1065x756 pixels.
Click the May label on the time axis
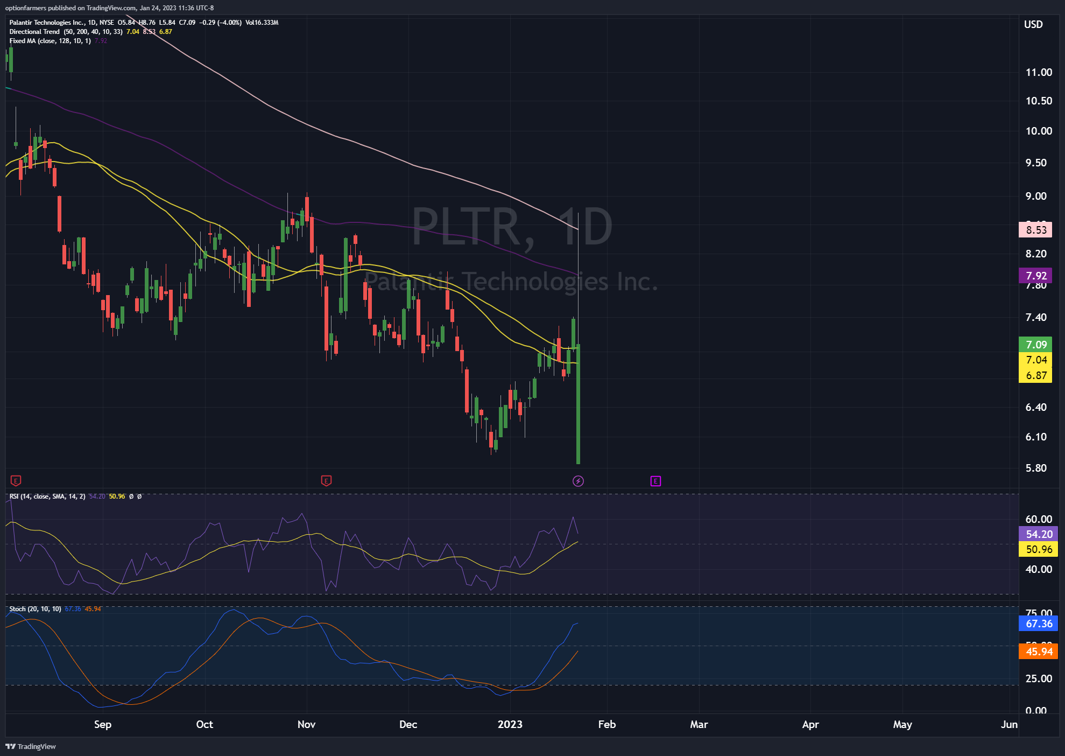pyautogui.click(x=902, y=724)
